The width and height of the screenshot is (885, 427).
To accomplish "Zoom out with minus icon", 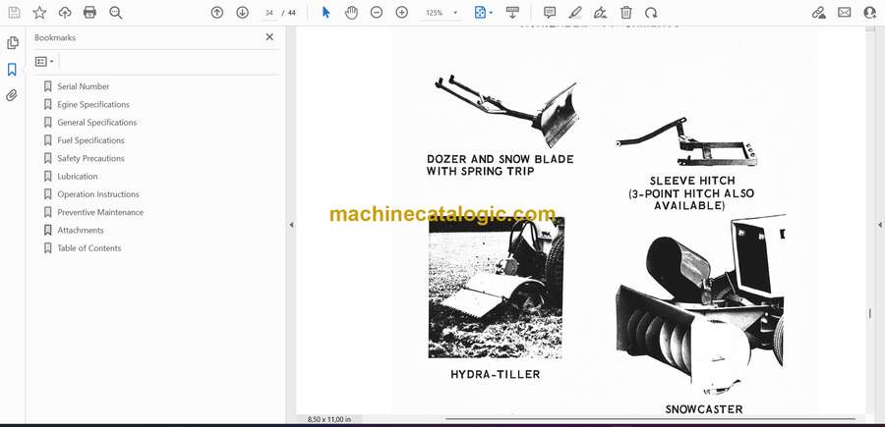I will (377, 13).
